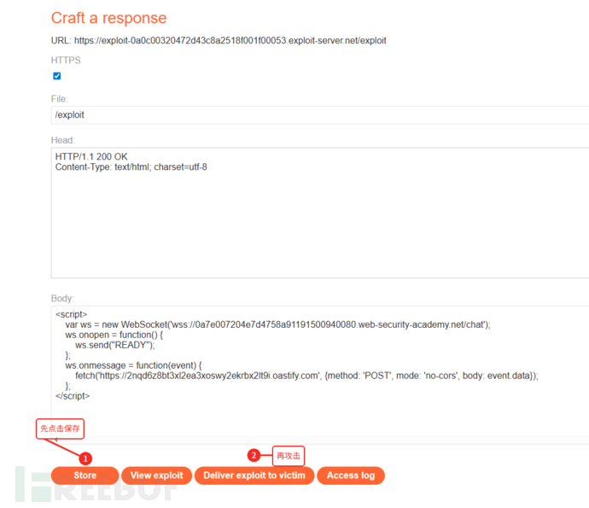The height and width of the screenshot is (508, 589).
Task: Click the opening <script> tag line
Action: (x=71, y=314)
